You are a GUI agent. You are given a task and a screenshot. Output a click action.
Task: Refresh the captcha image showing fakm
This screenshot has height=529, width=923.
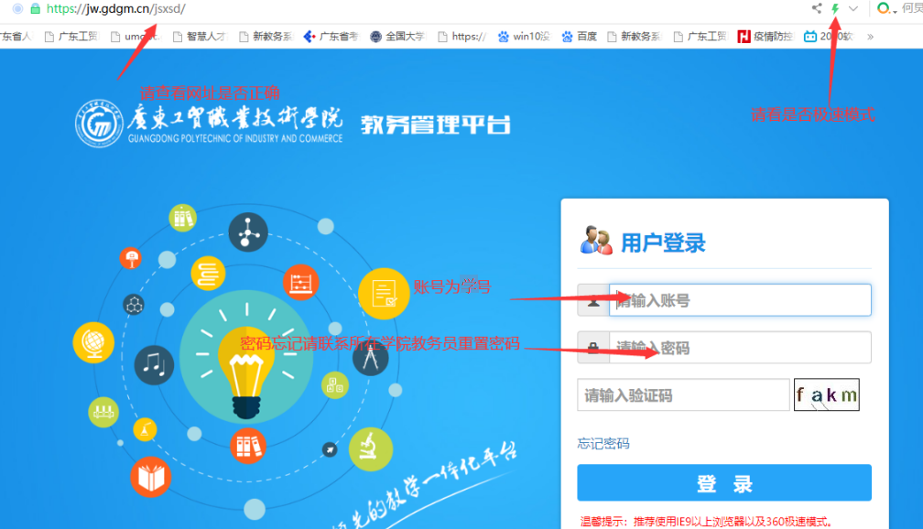[827, 394]
